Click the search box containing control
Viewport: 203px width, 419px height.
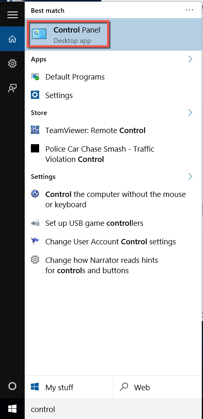(x=113, y=409)
